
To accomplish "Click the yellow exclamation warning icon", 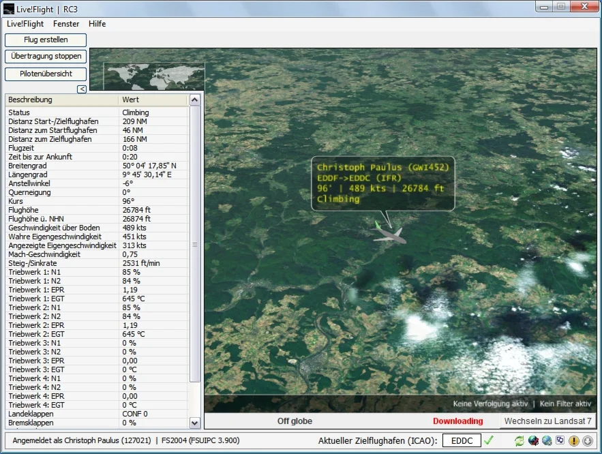I will (573, 441).
